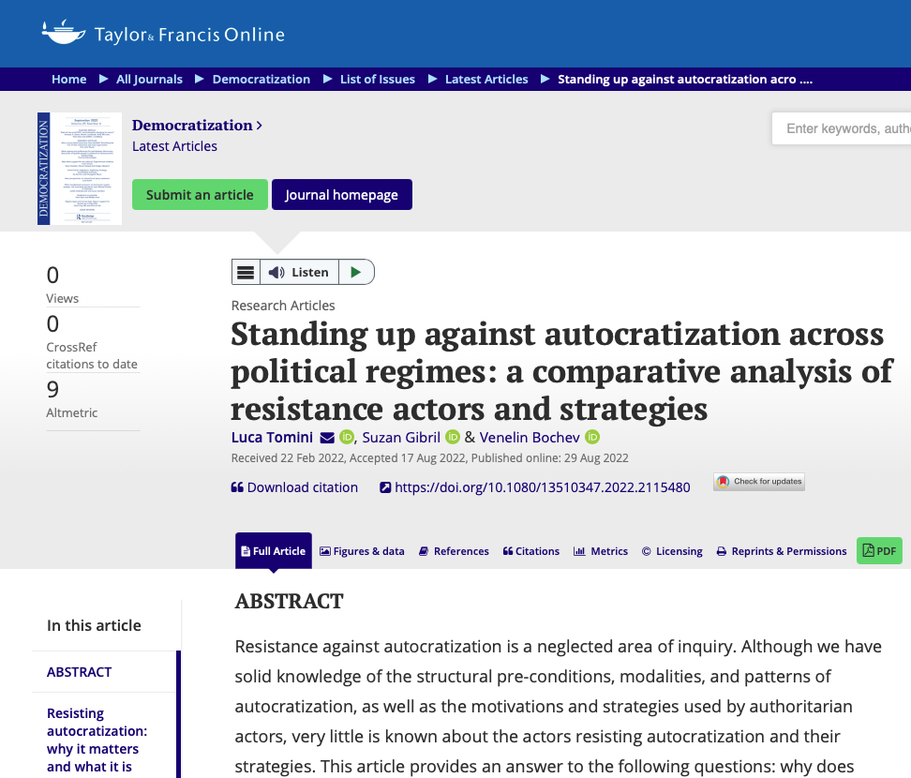Open Suzan Gibril's ORCID icon
The image size is (911, 778).
453,438
